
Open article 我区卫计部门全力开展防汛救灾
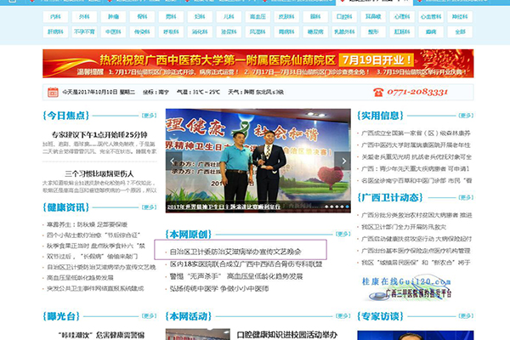click(404, 227)
